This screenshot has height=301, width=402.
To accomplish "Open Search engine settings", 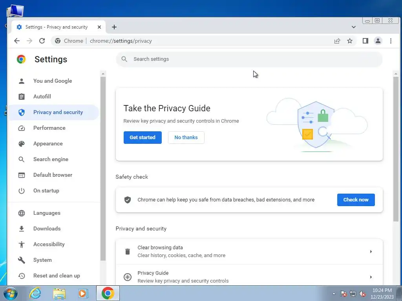I will pyautogui.click(x=54, y=160).
